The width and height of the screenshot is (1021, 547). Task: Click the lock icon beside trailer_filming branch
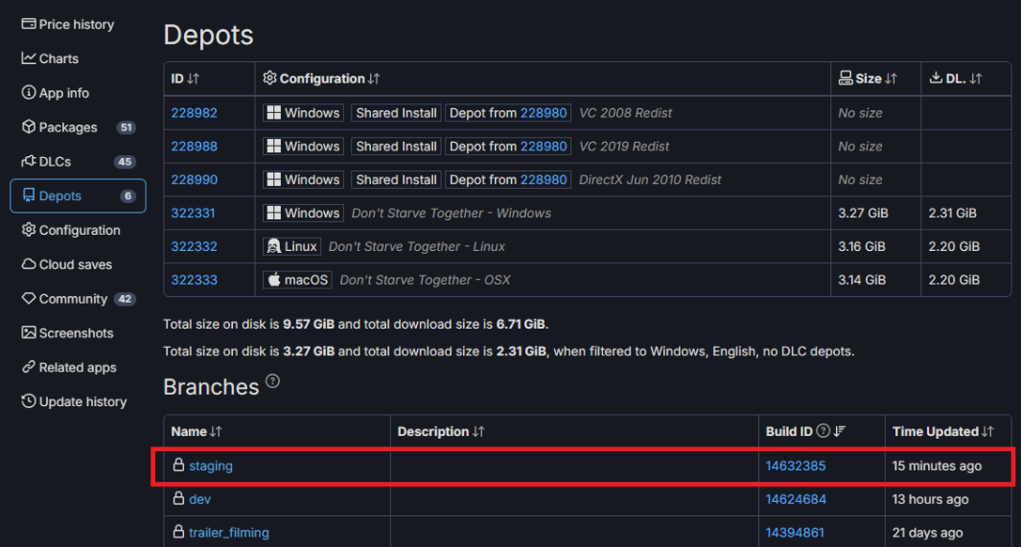coord(178,533)
